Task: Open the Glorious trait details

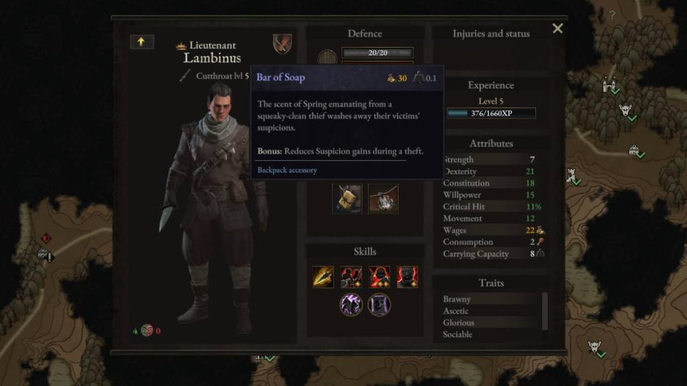Action: [458, 322]
